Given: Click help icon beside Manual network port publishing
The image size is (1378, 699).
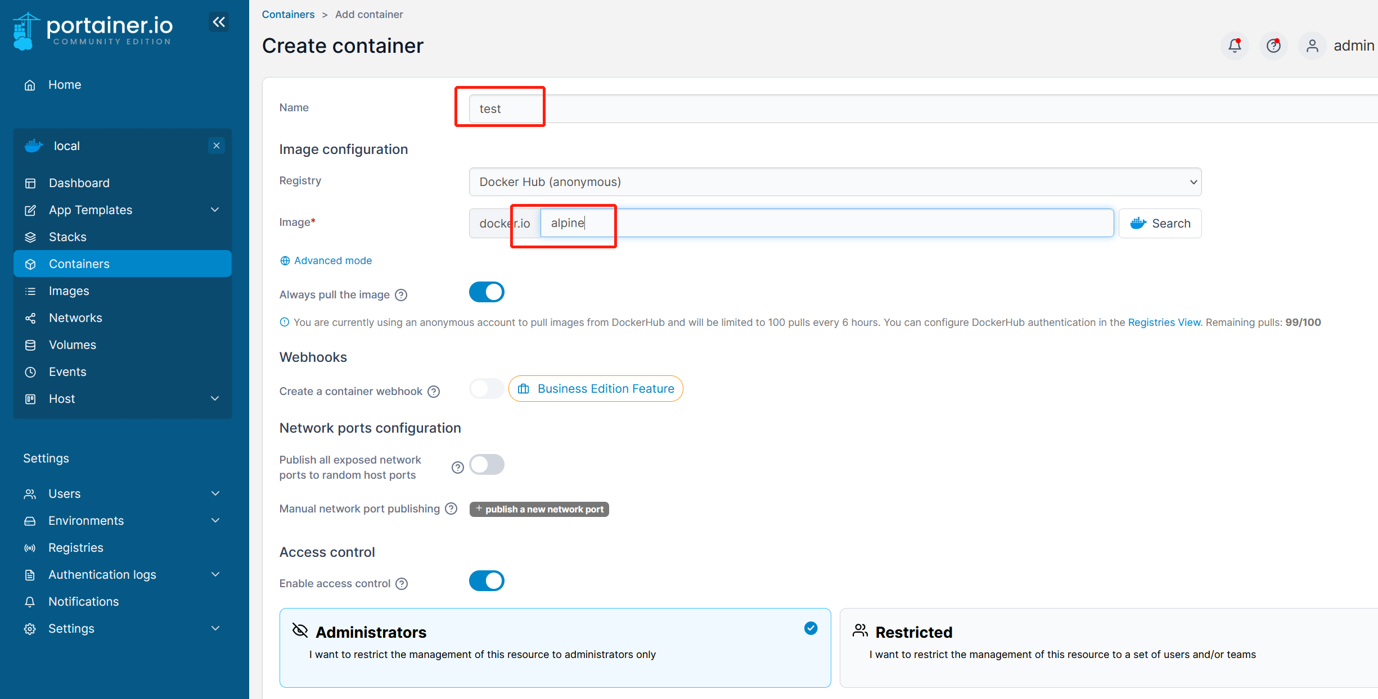Looking at the screenshot, I should 451,509.
